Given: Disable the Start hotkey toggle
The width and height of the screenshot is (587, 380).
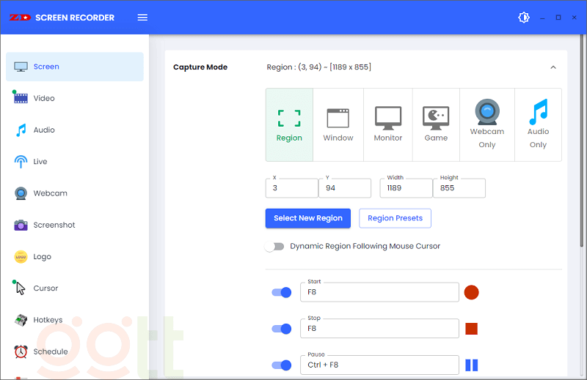Looking at the screenshot, I should coord(281,293).
